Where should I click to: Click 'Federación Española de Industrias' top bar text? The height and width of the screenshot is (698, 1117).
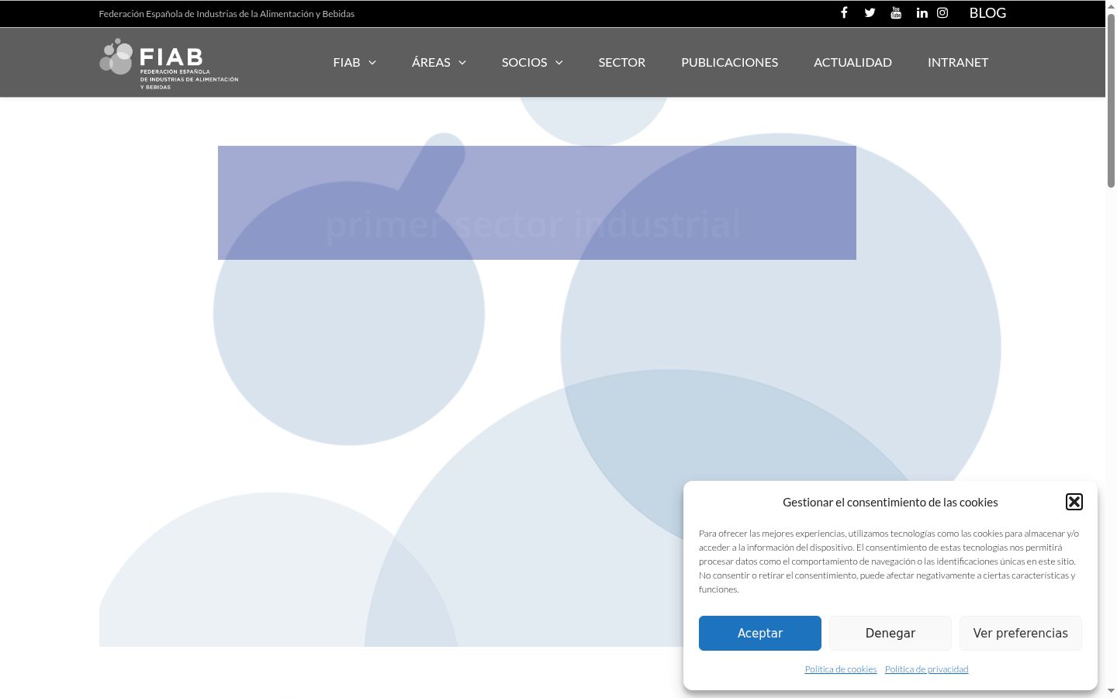tap(227, 13)
